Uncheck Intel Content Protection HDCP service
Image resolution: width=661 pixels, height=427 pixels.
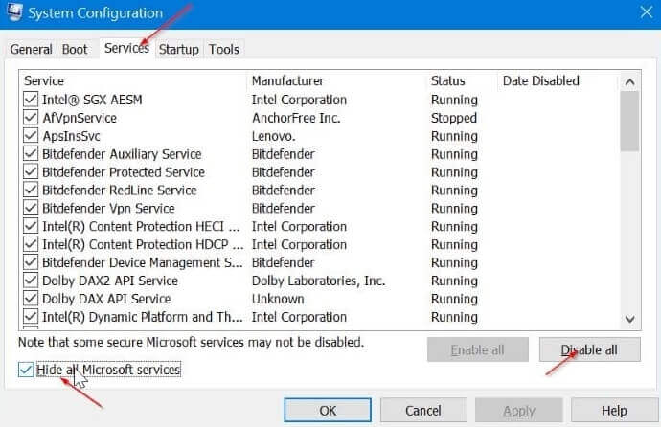(x=31, y=244)
